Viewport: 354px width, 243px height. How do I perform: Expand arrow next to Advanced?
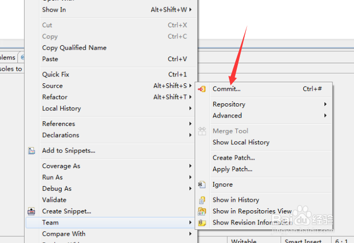[326, 115]
